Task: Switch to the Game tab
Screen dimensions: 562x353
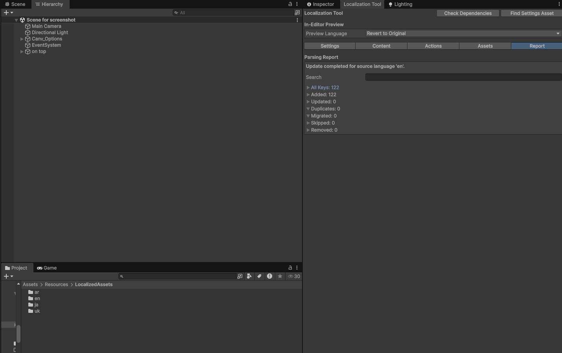Action: 47,268
